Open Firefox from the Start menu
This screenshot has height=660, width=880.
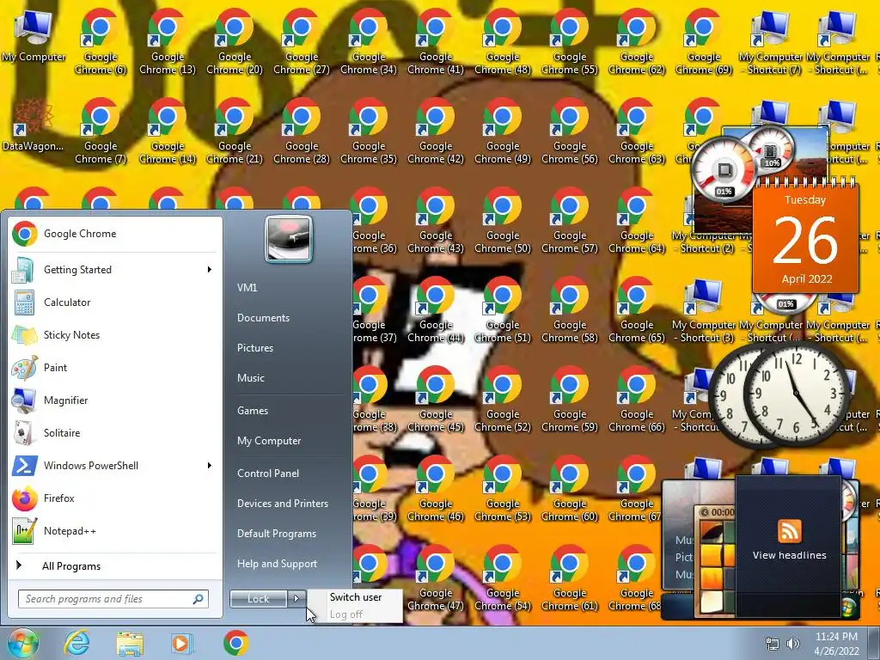[114, 498]
